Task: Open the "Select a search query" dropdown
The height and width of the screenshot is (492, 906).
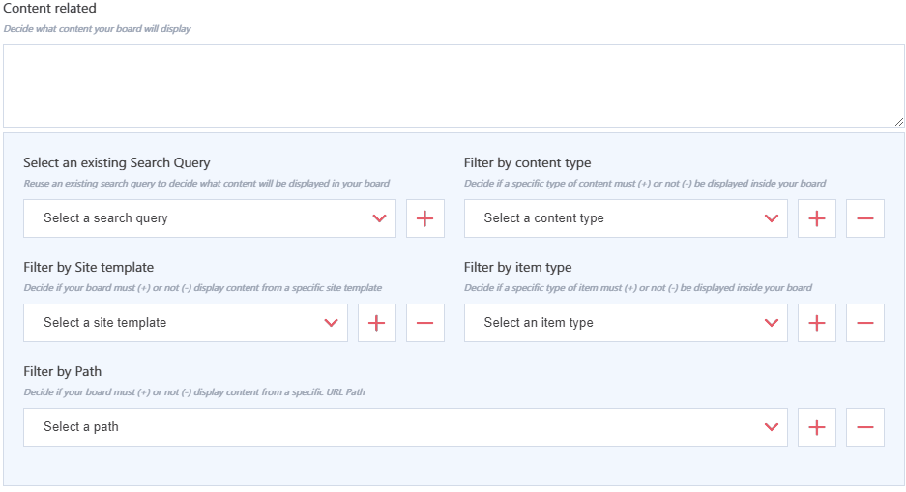Action: tap(209, 218)
